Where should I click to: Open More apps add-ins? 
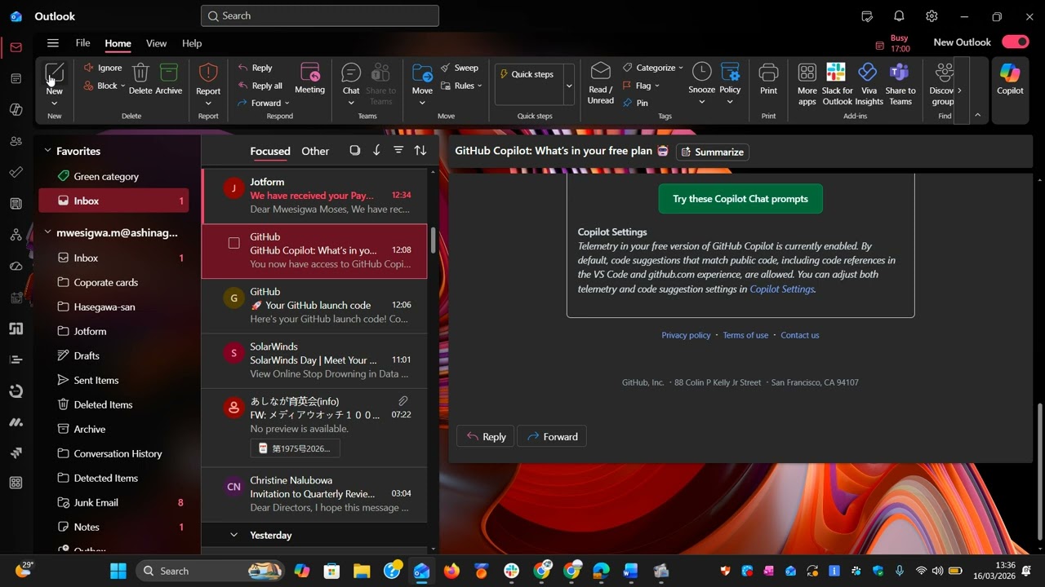(x=807, y=83)
